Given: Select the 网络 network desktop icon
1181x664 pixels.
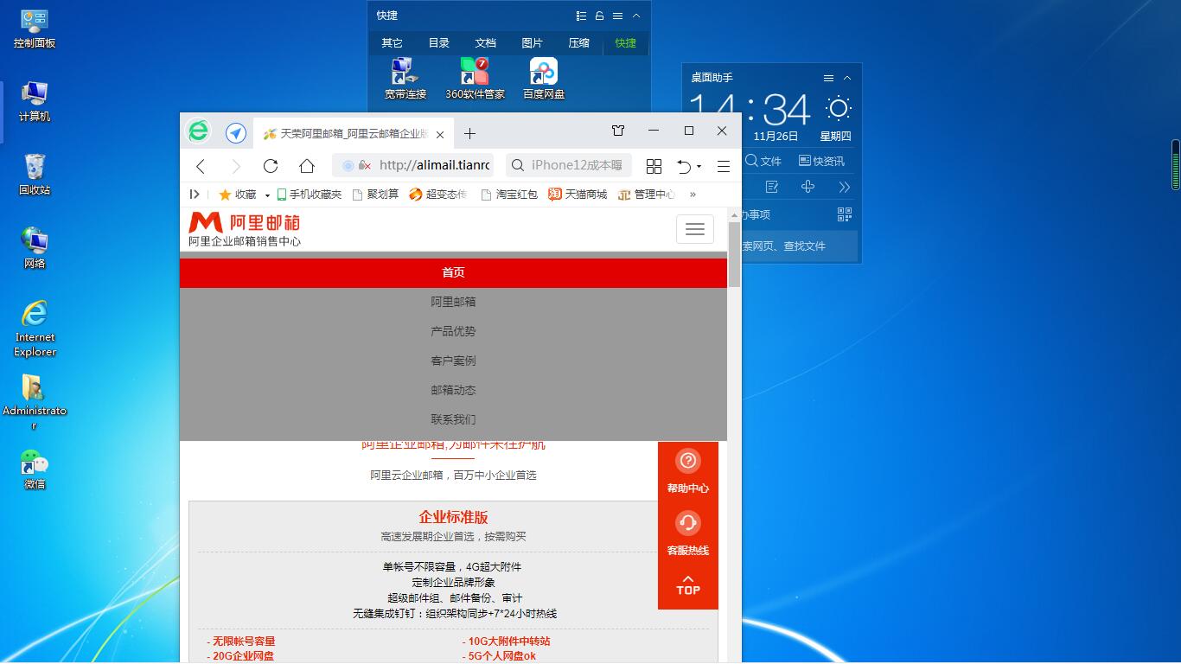Looking at the screenshot, I should [x=35, y=249].
